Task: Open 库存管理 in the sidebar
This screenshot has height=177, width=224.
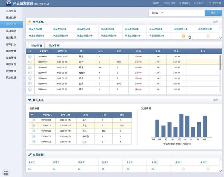Action: 11,58
